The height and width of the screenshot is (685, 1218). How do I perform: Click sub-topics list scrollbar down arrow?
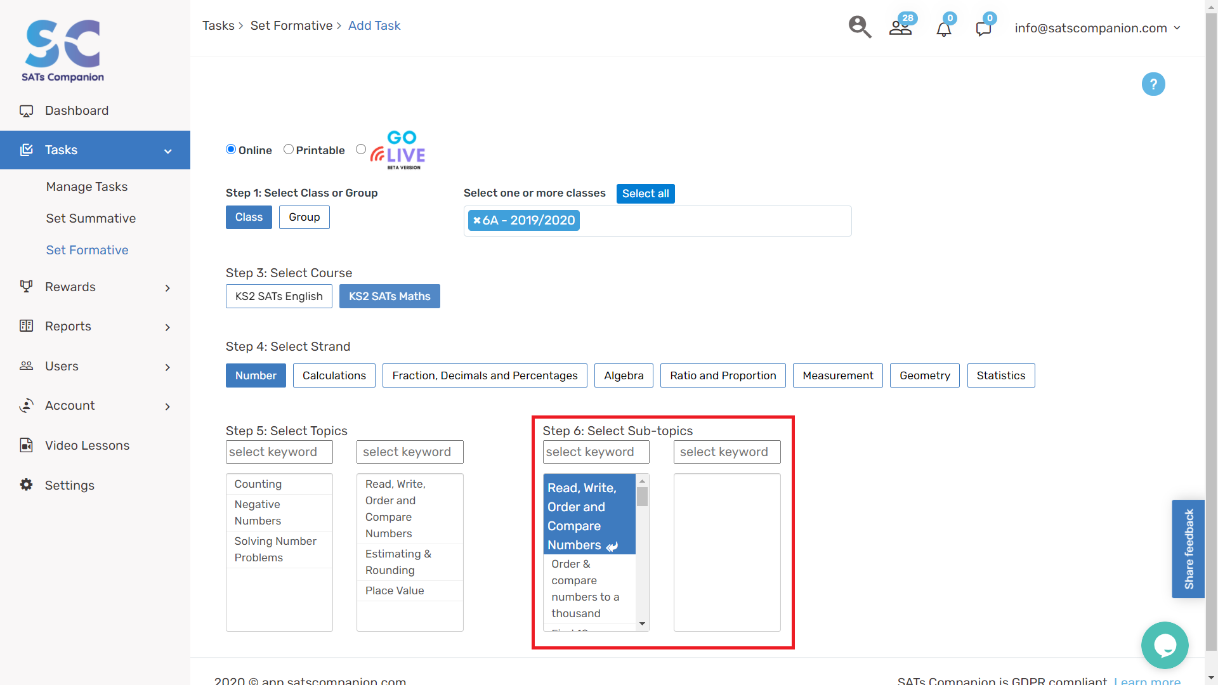tap(642, 624)
